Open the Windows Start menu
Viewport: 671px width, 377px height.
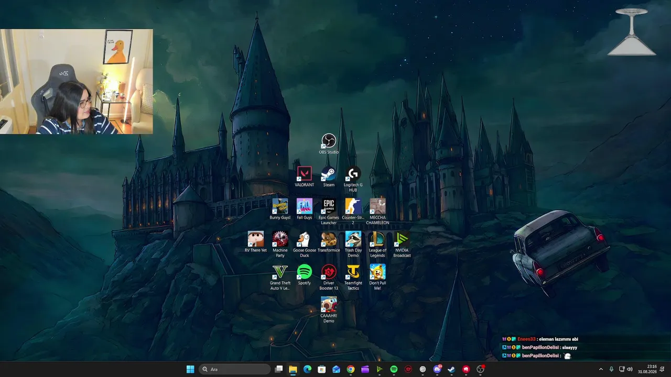coord(190,369)
